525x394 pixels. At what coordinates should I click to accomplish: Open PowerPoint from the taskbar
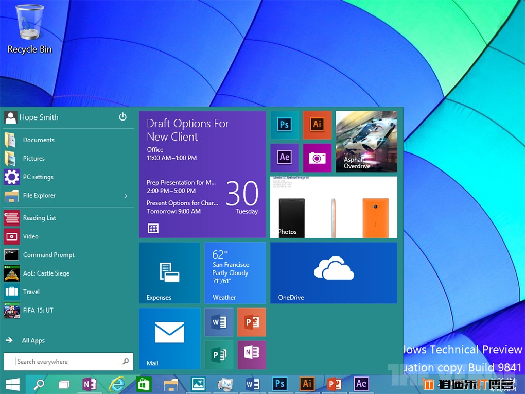tap(334, 384)
